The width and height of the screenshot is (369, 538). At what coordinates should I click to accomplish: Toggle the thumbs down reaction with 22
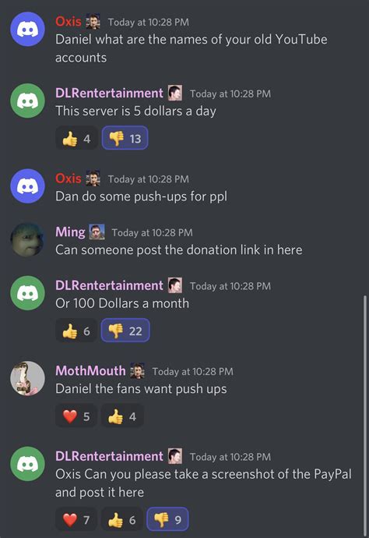(x=125, y=331)
